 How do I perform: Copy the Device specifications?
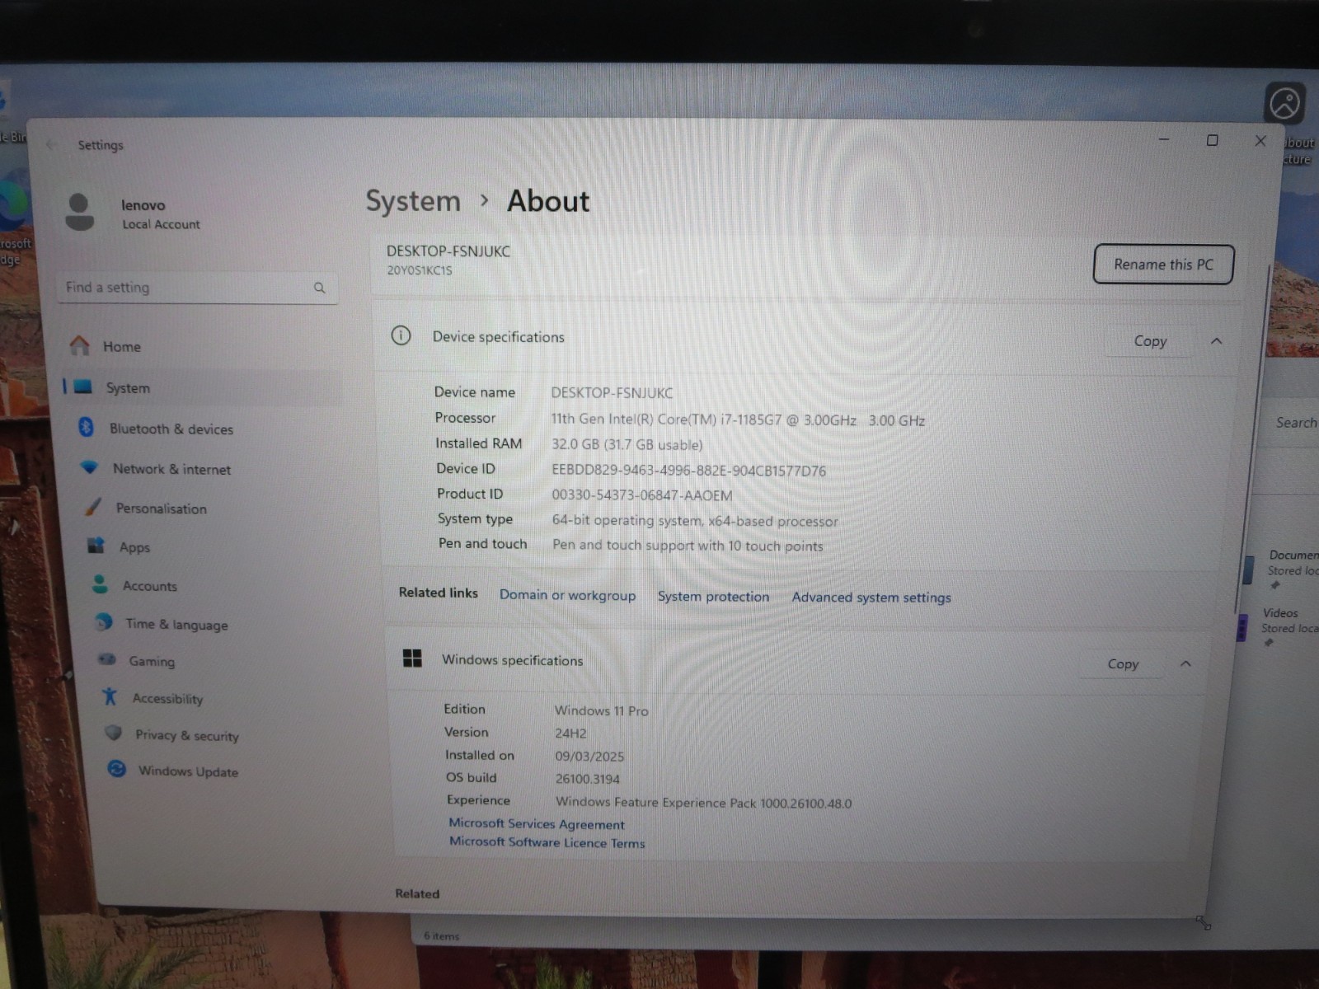point(1150,341)
